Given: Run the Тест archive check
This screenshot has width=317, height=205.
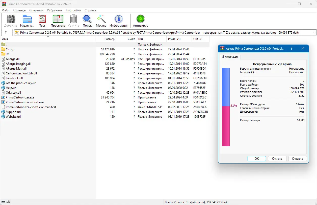Looking at the screenshot, I should pyautogui.click(x=42, y=19).
